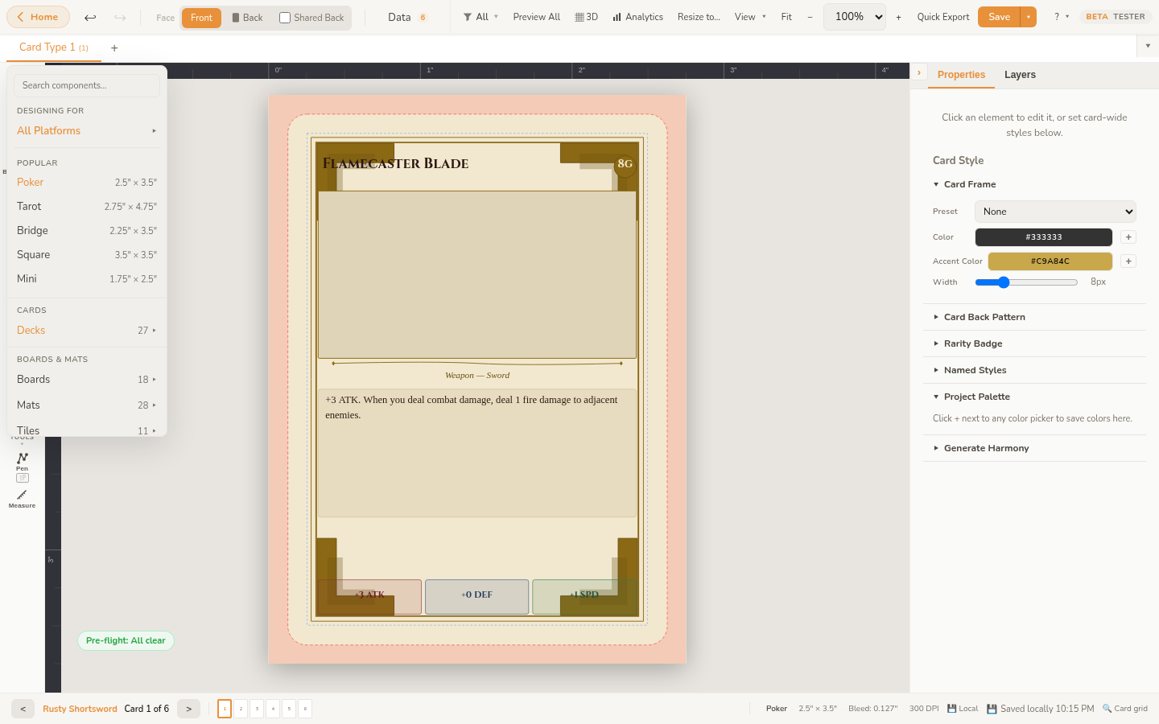Open the tab bar overflow dropdown arrow
Image resolution: width=1159 pixels, height=724 pixels.
(1148, 46)
